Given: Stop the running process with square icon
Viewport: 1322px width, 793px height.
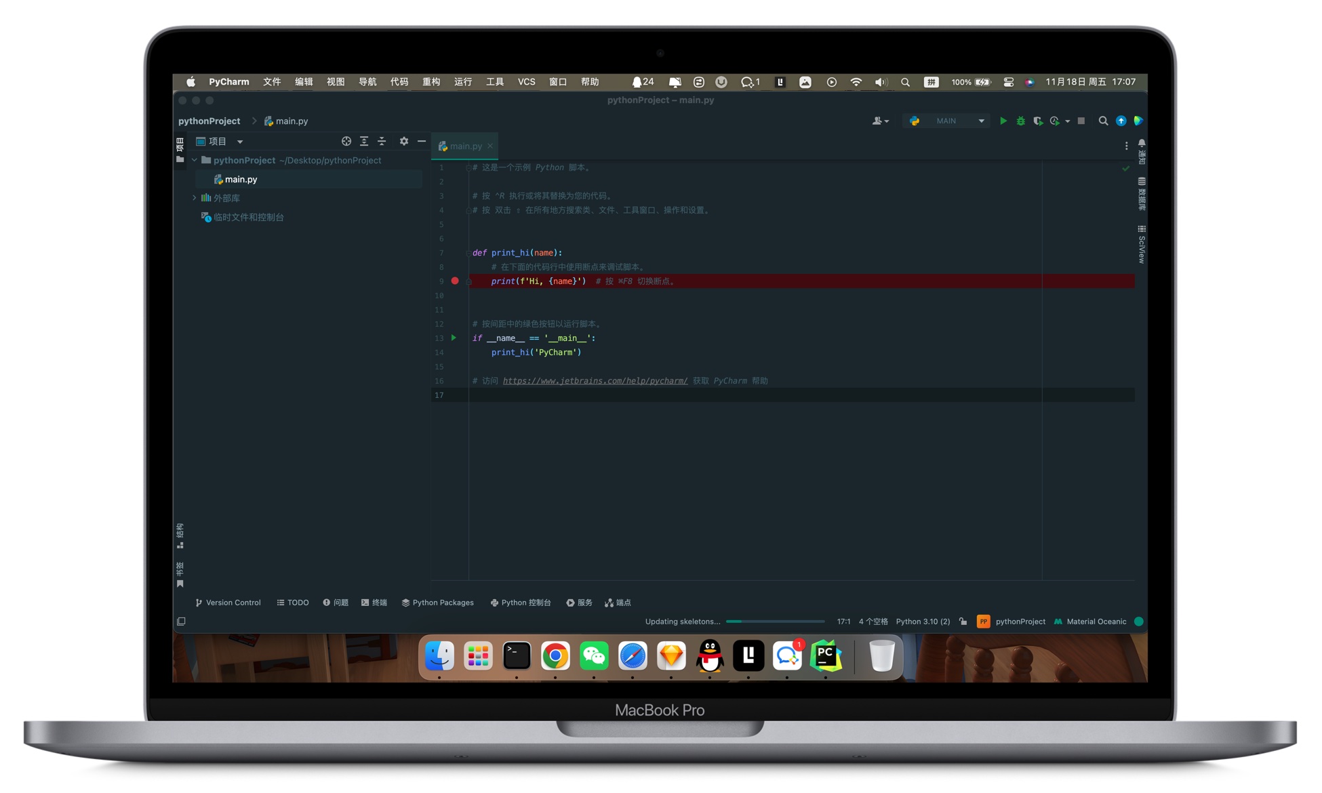Looking at the screenshot, I should coord(1081,121).
